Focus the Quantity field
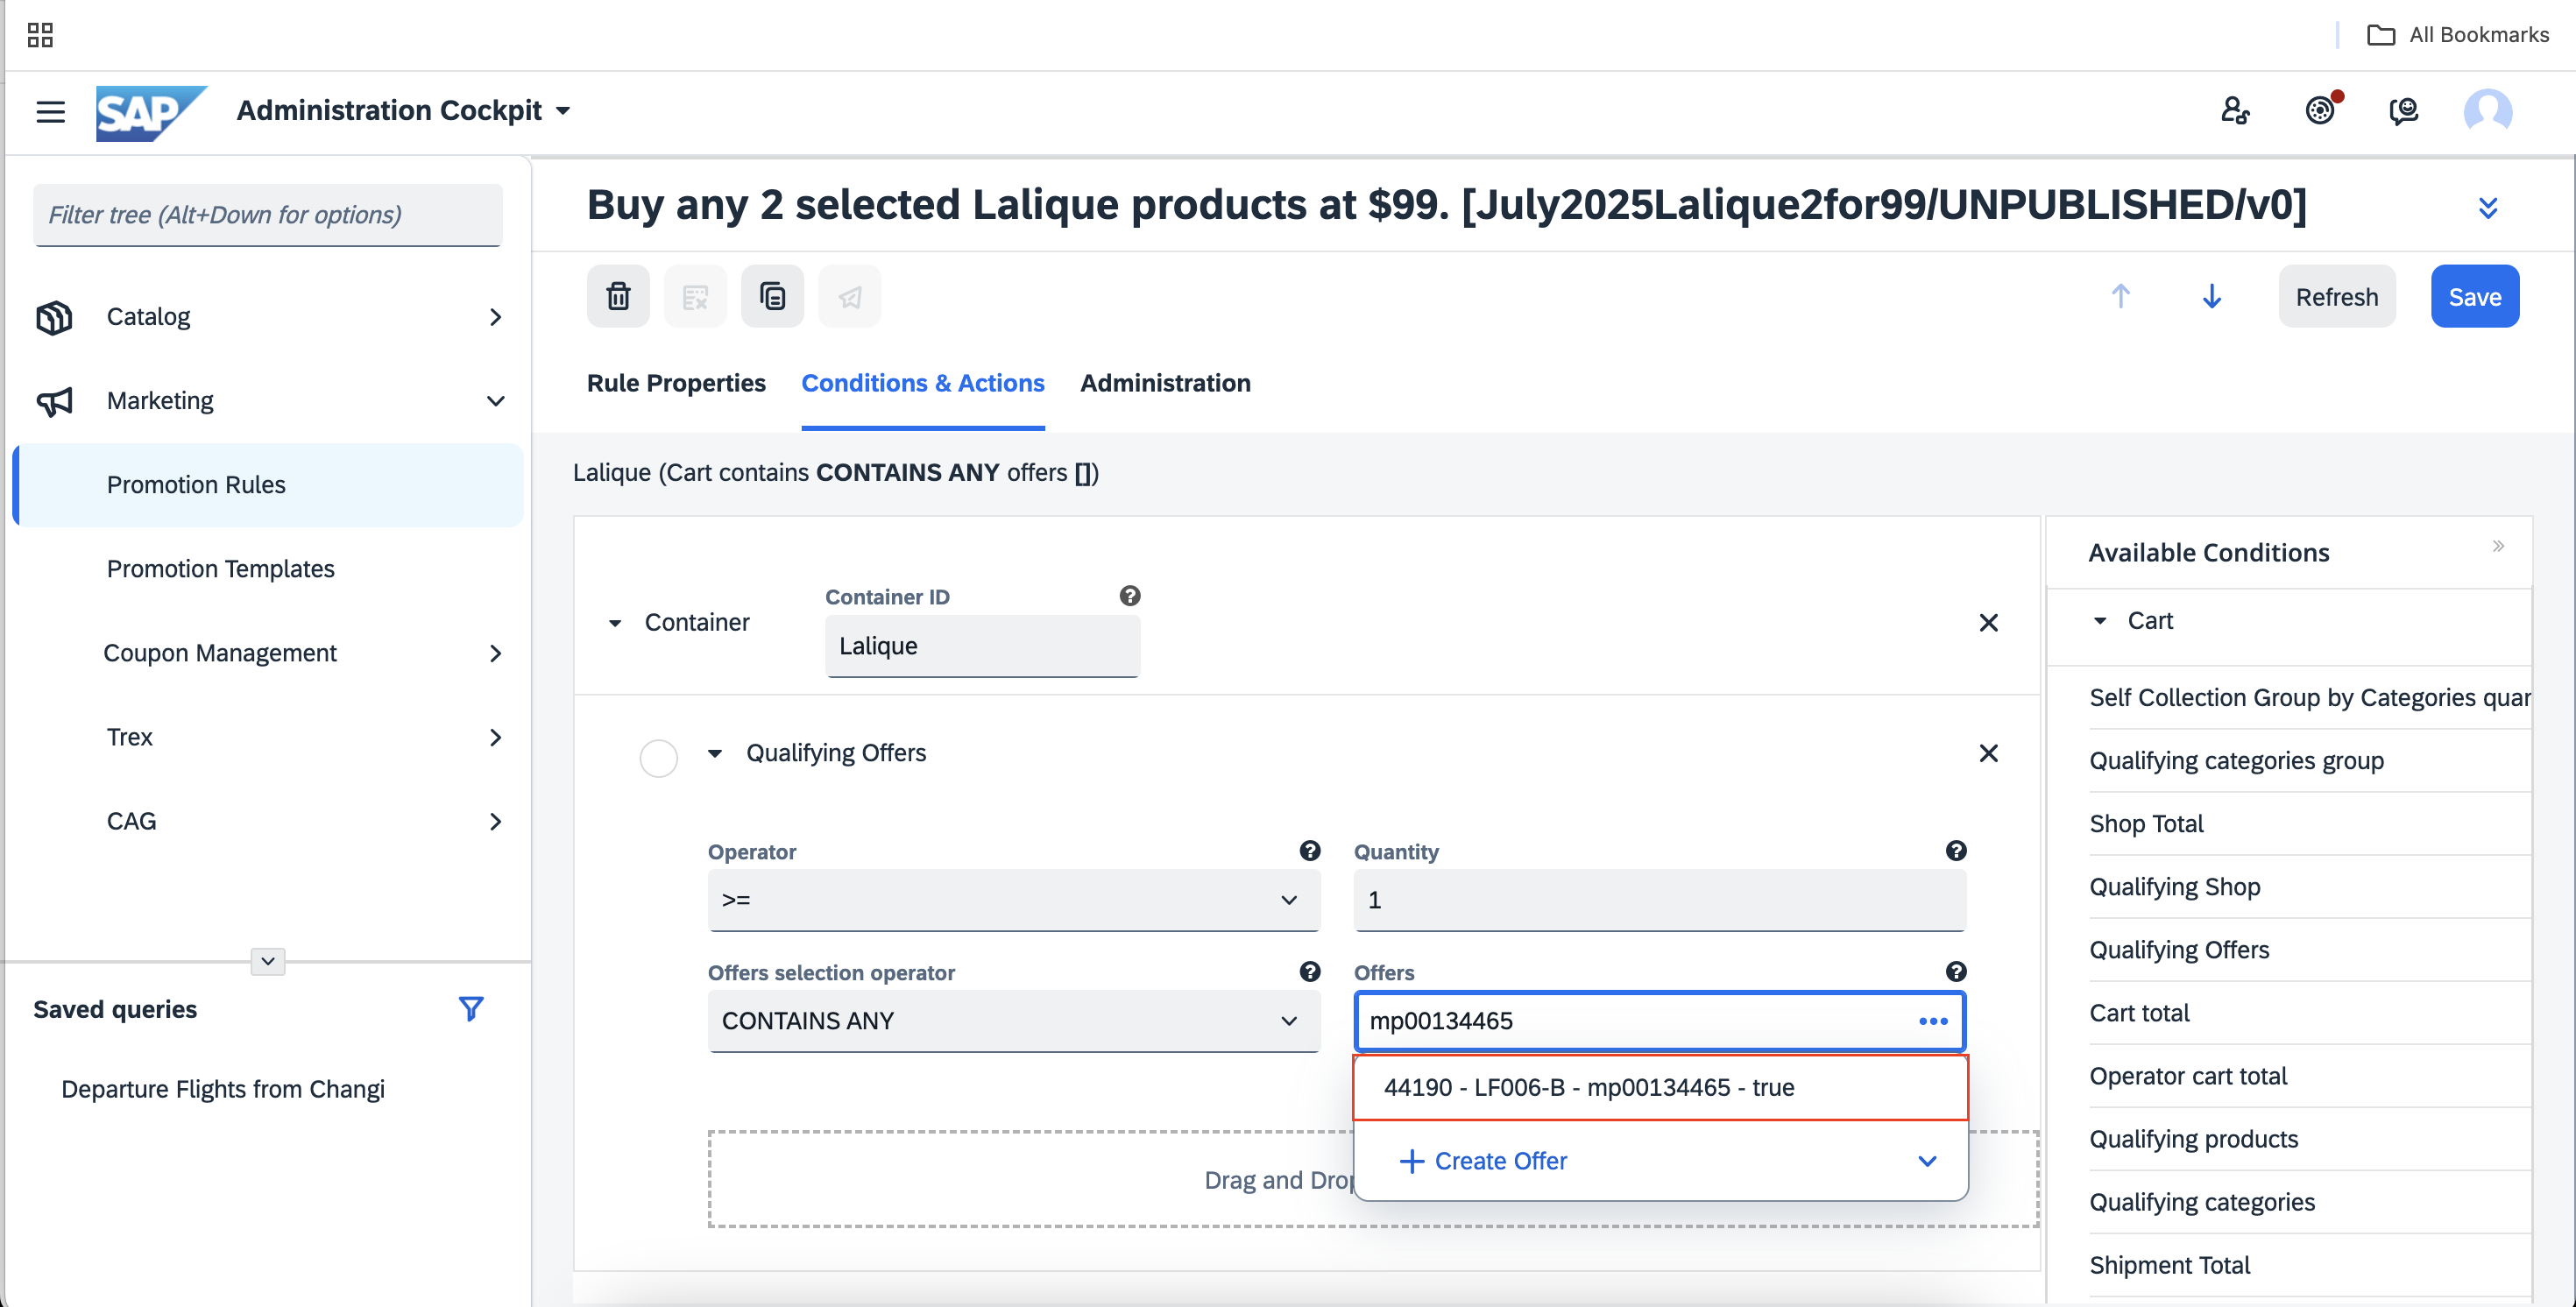The width and height of the screenshot is (2576, 1307). 1659,900
